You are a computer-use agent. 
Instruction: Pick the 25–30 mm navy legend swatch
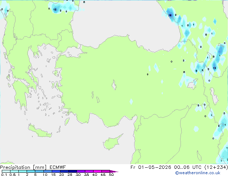(72, 171)
